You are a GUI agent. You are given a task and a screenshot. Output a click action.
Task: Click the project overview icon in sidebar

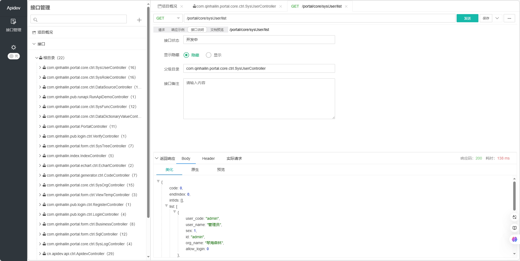(34, 33)
